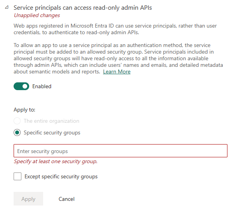Cancel the unapplied changes

click(x=66, y=199)
